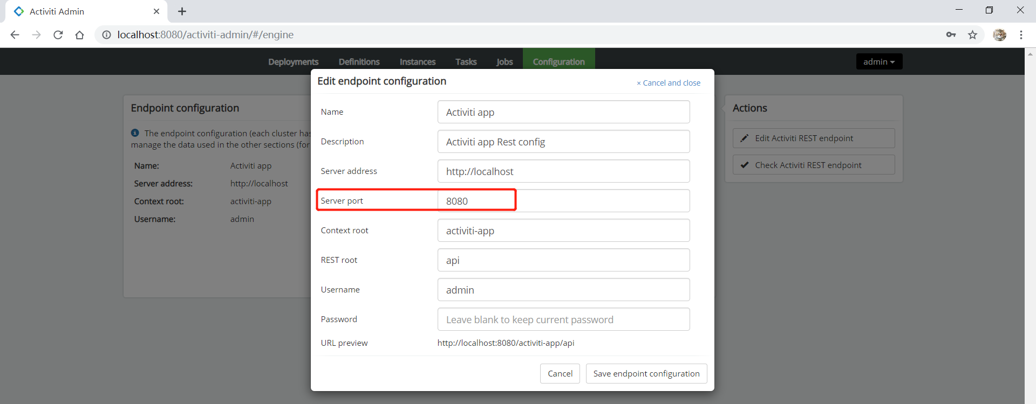Expand the admin user dropdown
The width and height of the screenshot is (1036, 404).
pyautogui.click(x=879, y=62)
